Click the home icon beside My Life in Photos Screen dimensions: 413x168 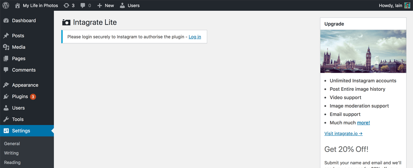click(18, 5)
